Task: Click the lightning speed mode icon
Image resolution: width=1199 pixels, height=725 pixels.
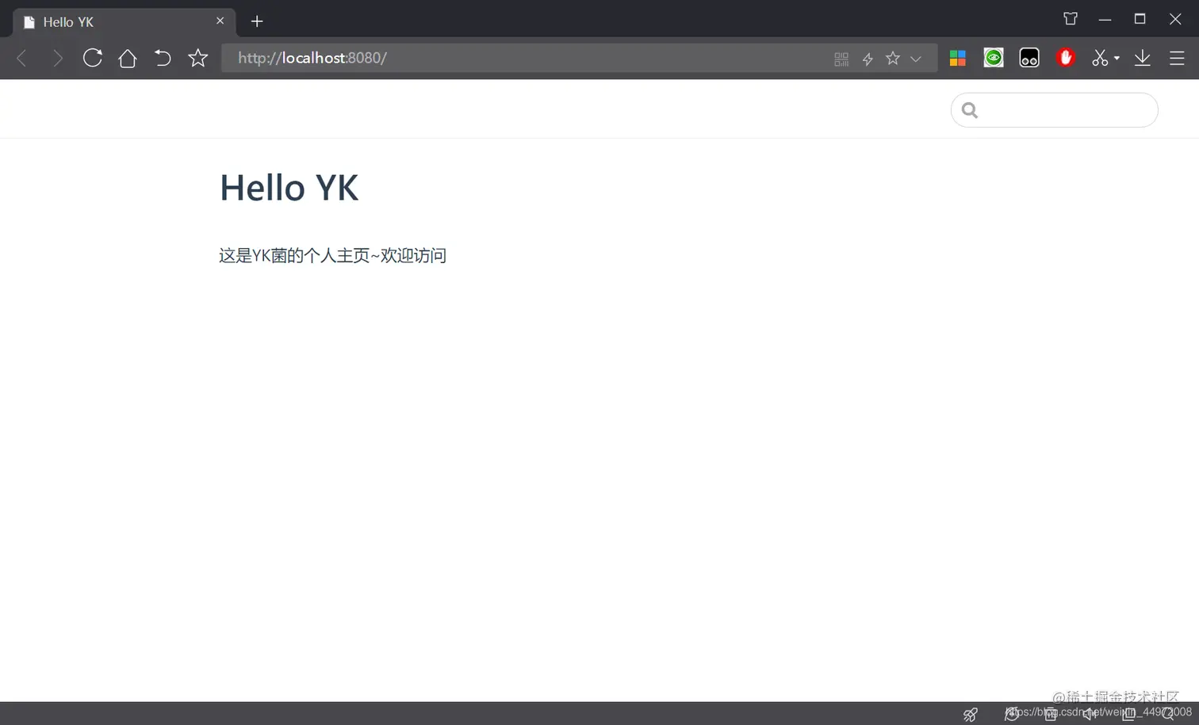Action: click(x=867, y=58)
